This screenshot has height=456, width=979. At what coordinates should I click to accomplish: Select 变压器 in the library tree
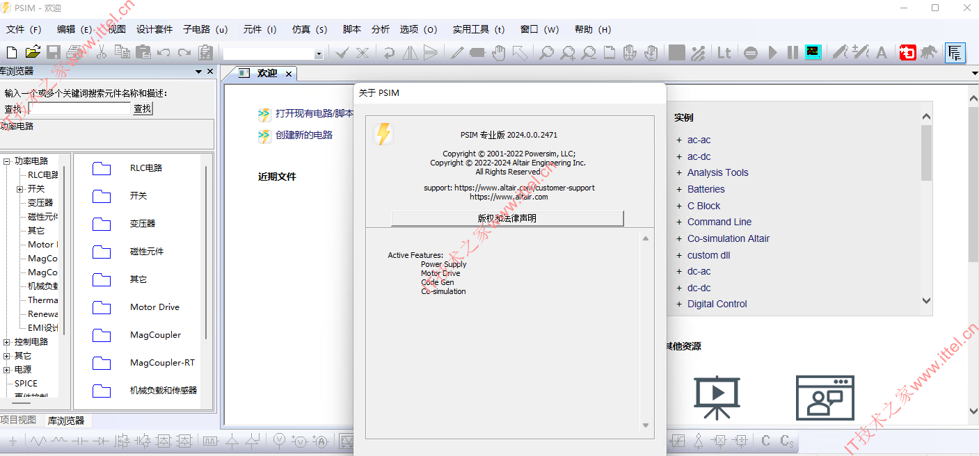(40, 203)
